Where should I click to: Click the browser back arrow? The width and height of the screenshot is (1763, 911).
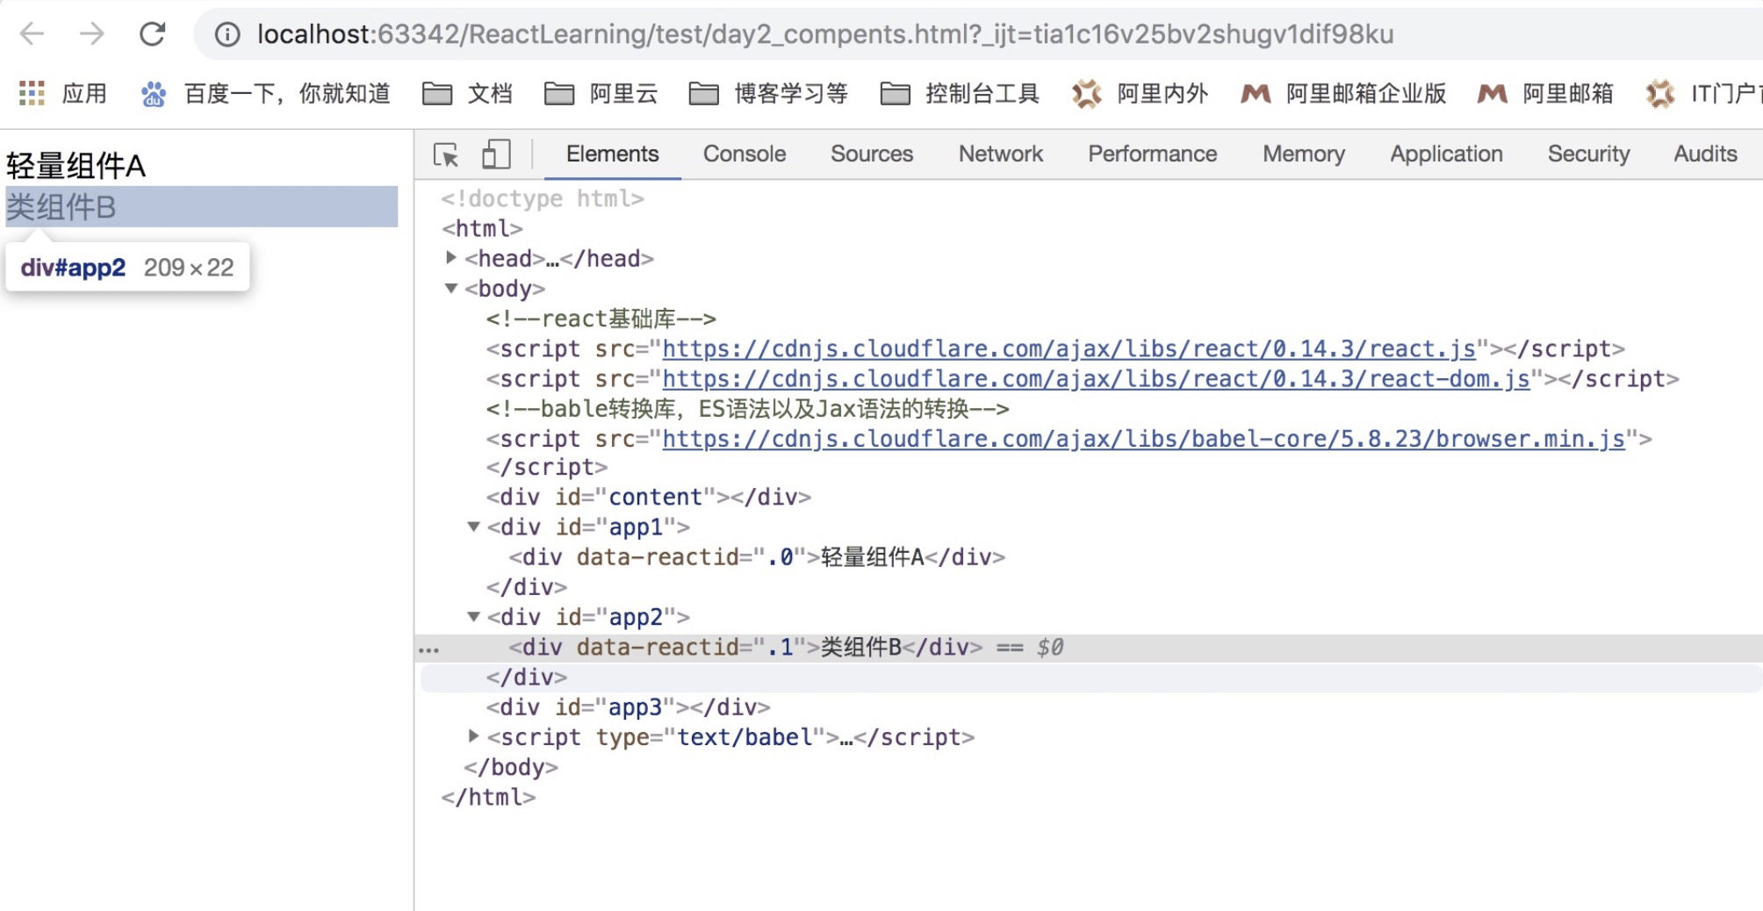click(x=32, y=34)
